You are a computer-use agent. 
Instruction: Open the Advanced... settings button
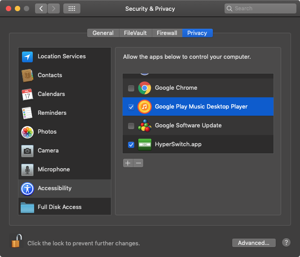254,243
